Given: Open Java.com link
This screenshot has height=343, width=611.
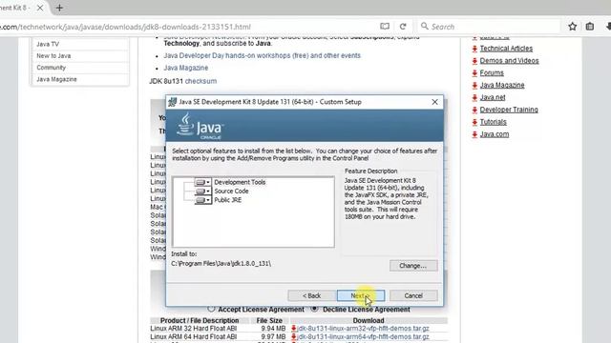Looking at the screenshot, I should 495,134.
